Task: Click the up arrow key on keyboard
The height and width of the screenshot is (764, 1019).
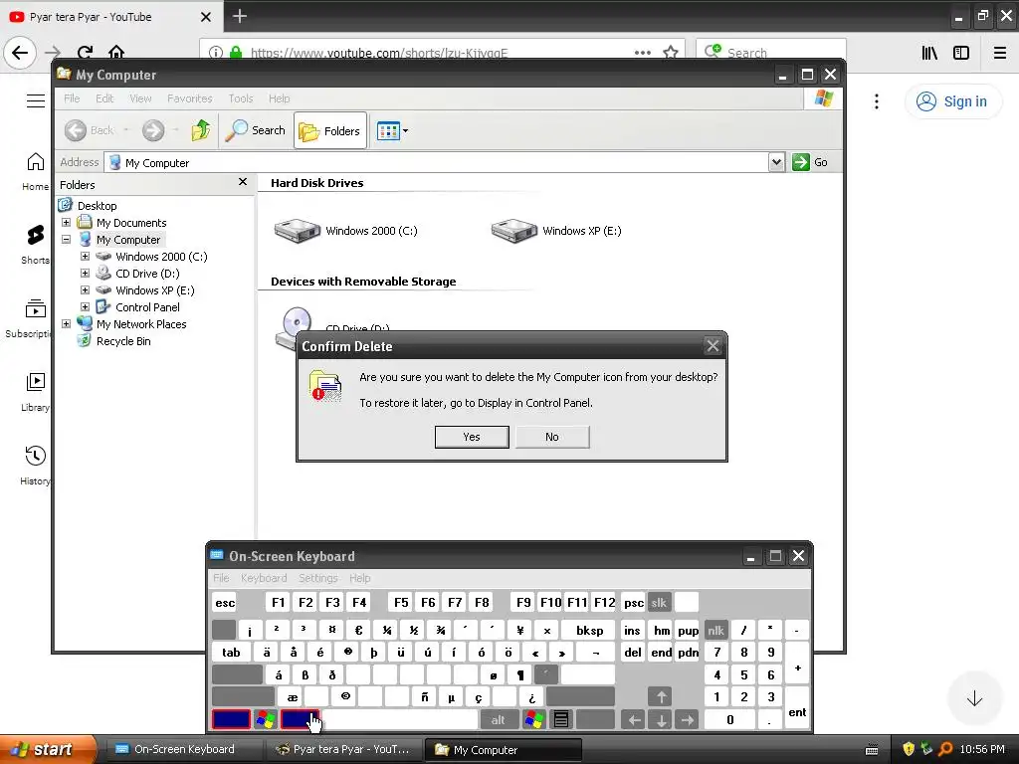Action: click(x=661, y=697)
